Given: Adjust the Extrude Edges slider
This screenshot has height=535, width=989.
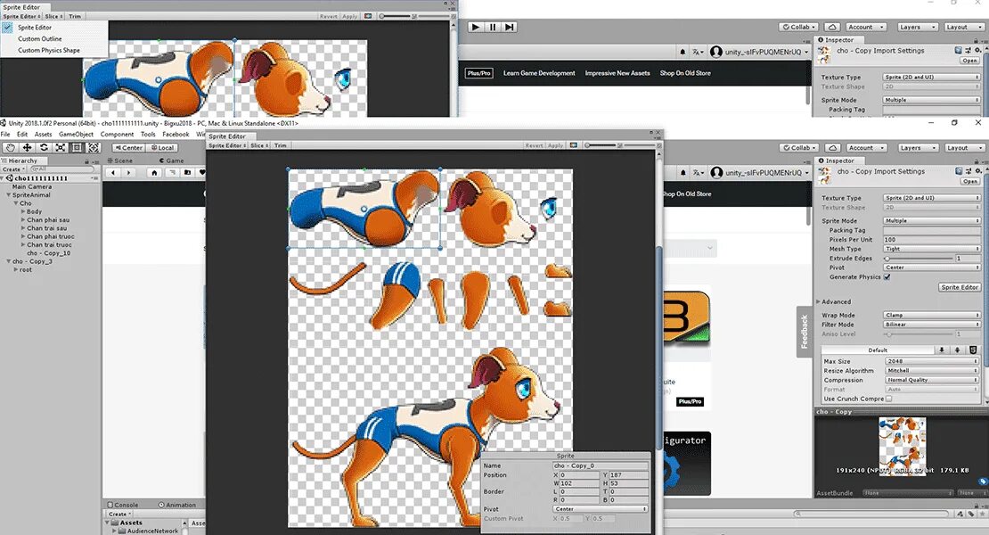Looking at the screenshot, I should pos(919,258).
